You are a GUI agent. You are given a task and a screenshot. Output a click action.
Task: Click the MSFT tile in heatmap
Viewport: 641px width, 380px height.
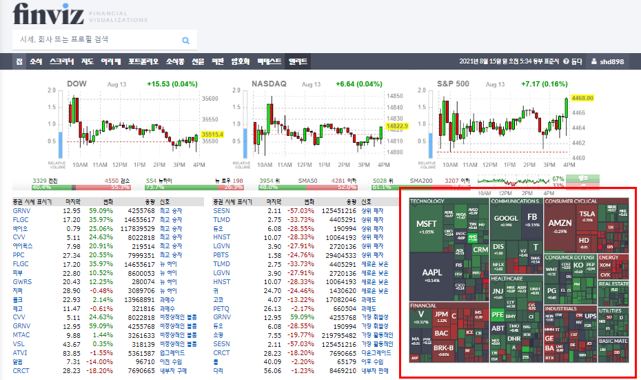427,228
